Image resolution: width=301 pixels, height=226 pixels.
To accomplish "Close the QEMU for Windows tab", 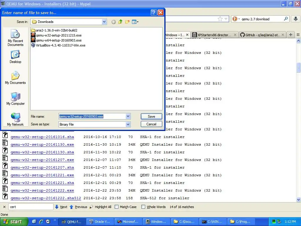I will coord(187,35).
